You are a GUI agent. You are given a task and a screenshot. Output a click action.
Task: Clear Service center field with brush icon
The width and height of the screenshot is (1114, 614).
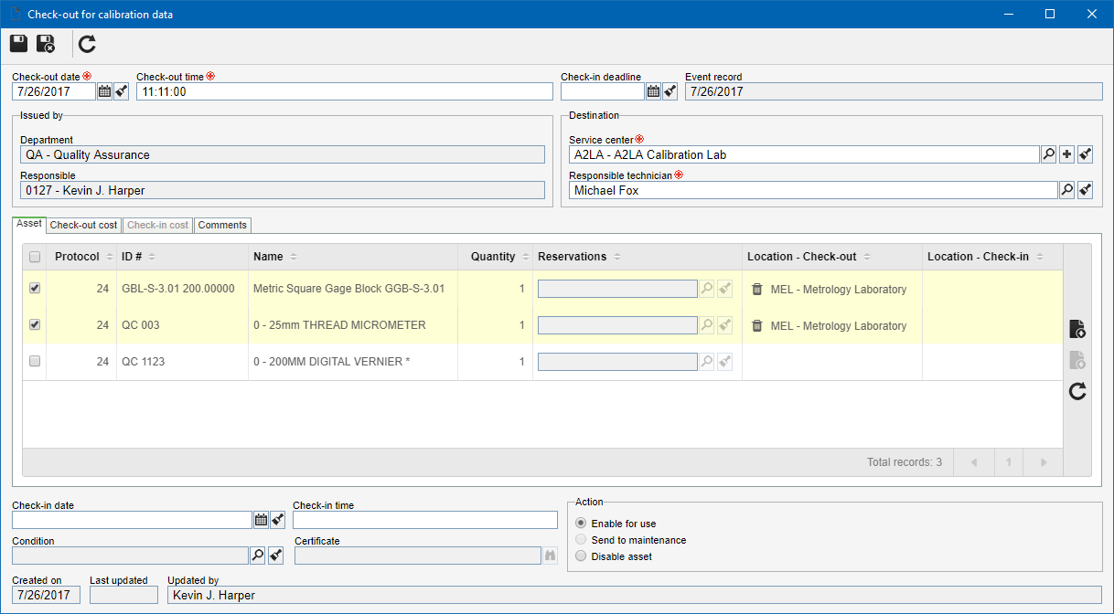pyautogui.click(x=1085, y=154)
